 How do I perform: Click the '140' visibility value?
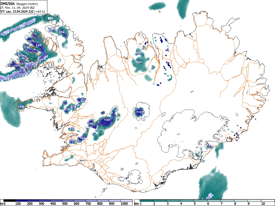(107, 120)
